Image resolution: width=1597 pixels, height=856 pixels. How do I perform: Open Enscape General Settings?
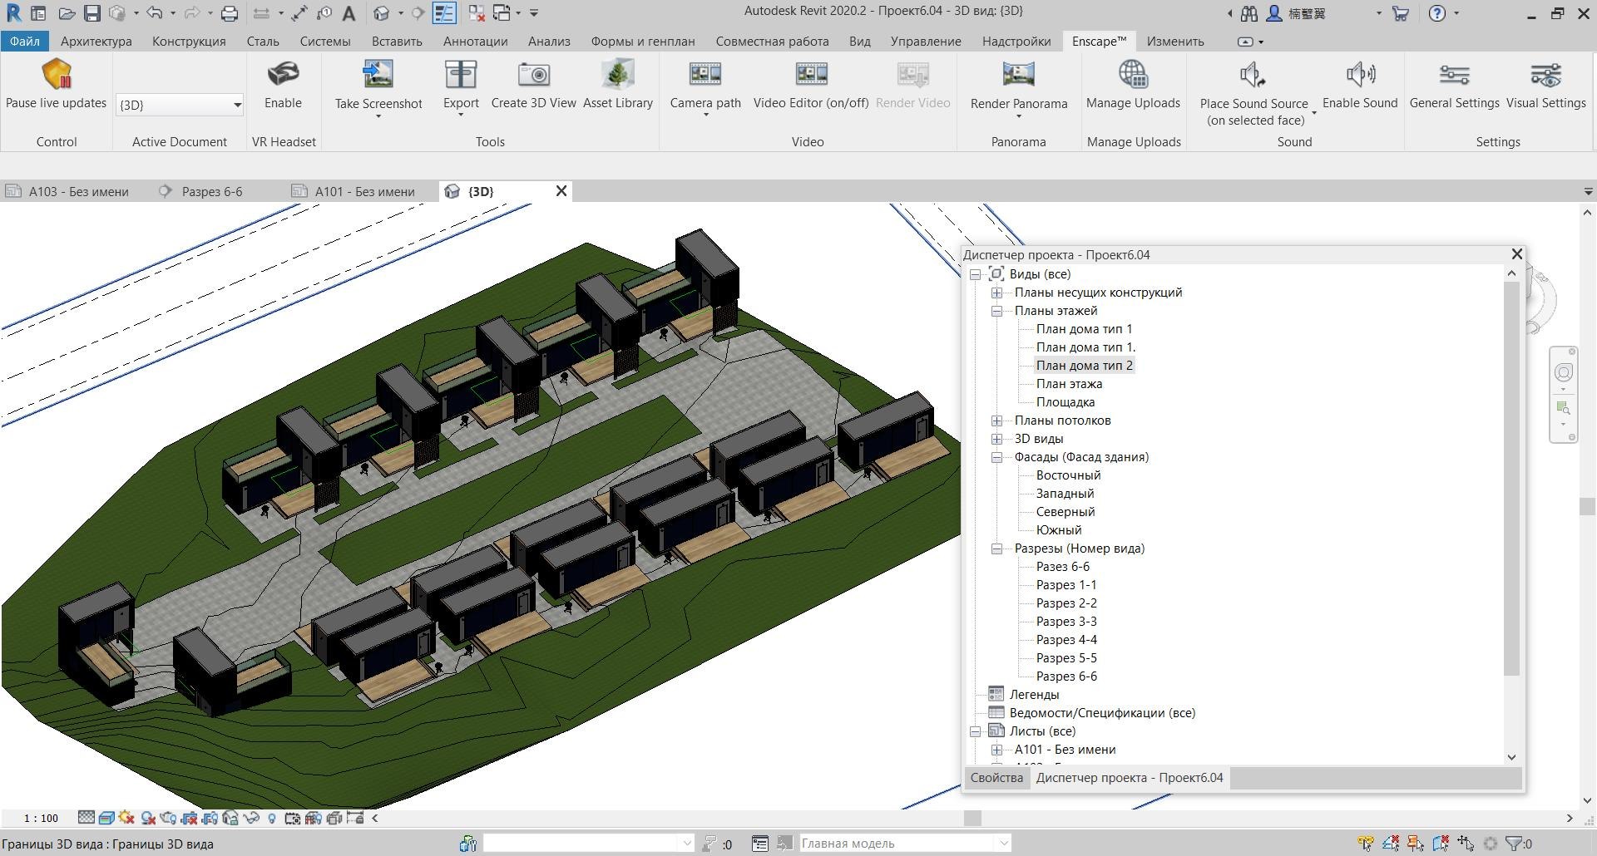(x=1454, y=85)
